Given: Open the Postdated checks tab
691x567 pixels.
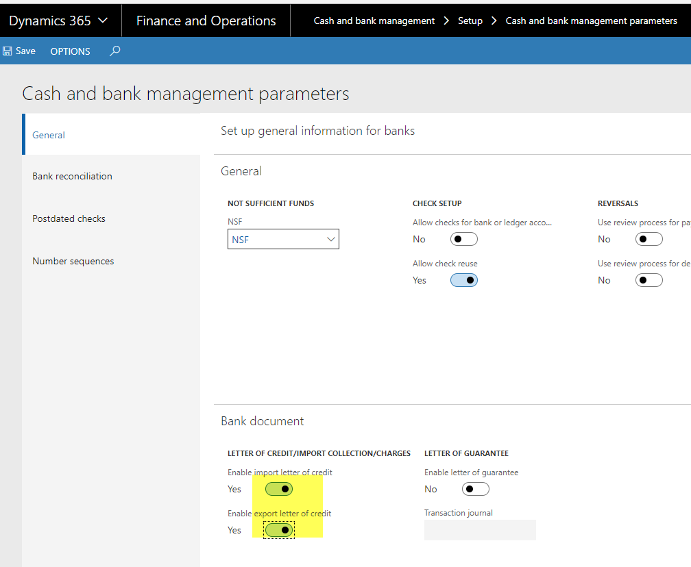Looking at the screenshot, I should 69,218.
